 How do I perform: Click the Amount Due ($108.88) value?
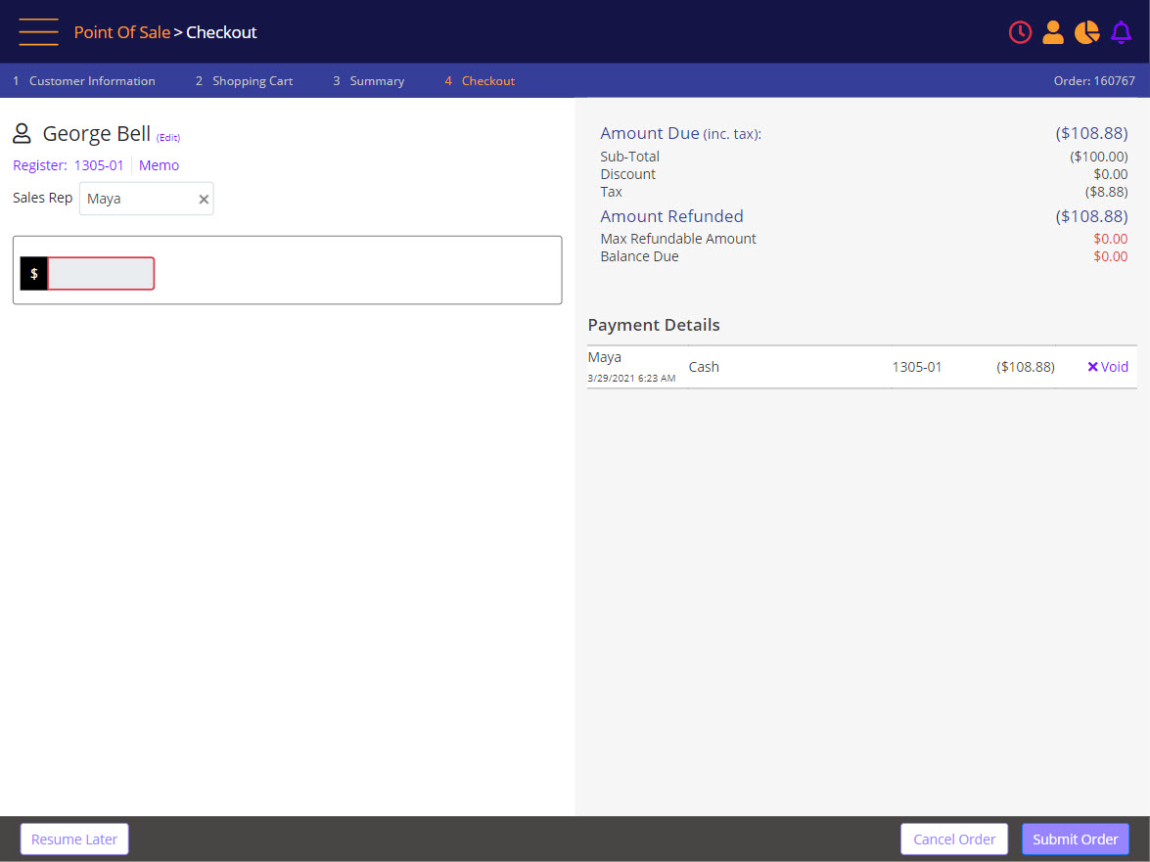click(1091, 133)
